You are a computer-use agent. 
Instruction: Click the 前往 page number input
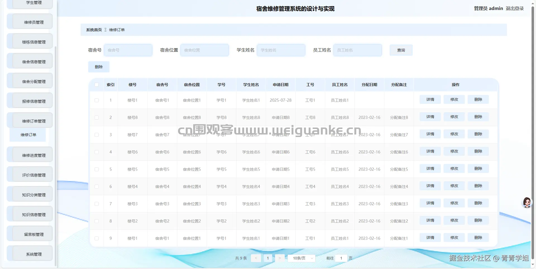[341, 258]
